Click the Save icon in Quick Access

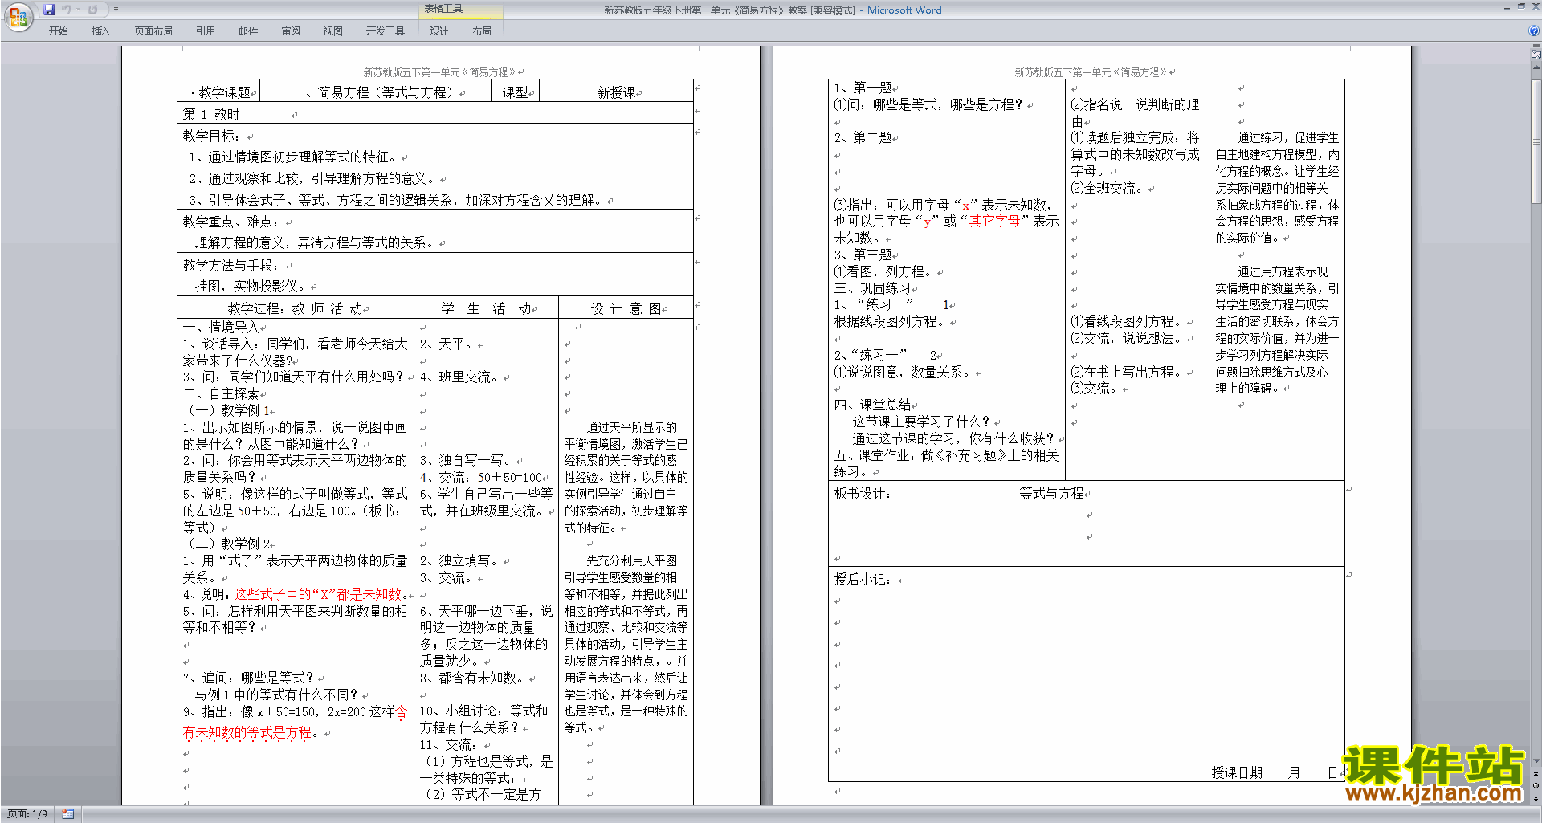(x=49, y=10)
